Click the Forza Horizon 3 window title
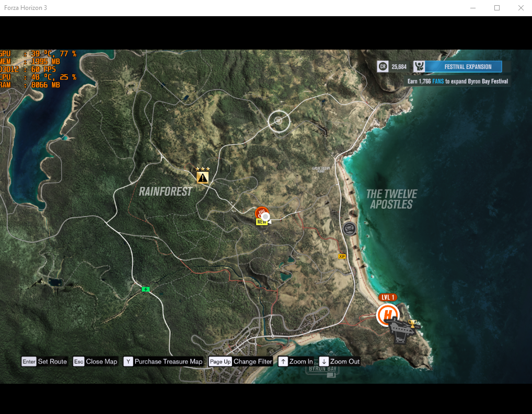 [x=26, y=8]
